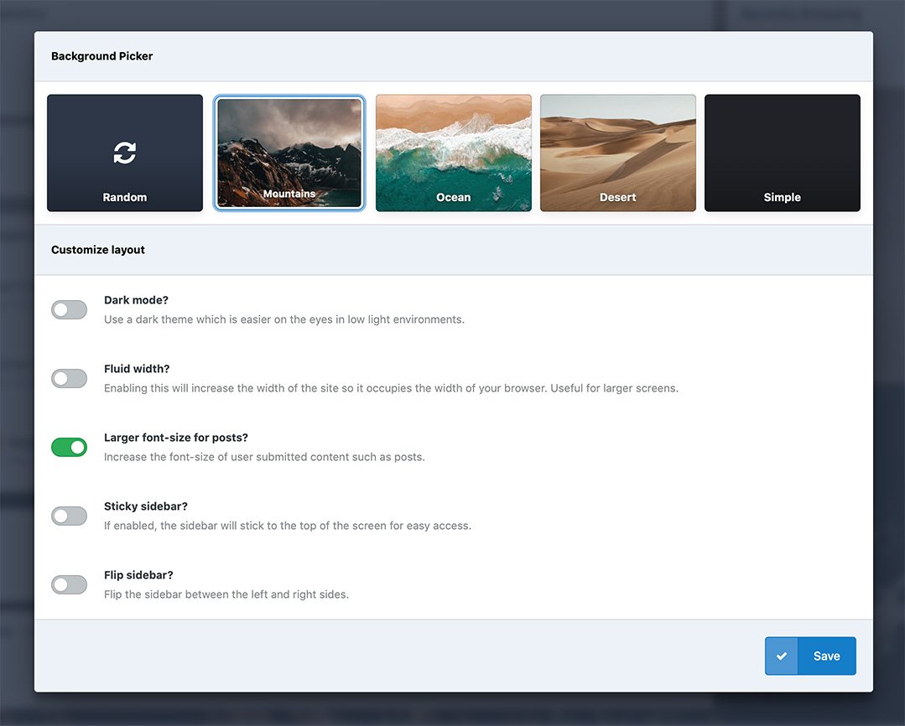This screenshot has width=905, height=726.
Task: Disable Larger font-size for posts toggle
Action: 69,448
